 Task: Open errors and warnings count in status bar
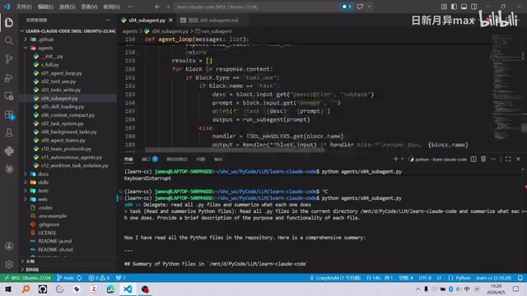99,278
